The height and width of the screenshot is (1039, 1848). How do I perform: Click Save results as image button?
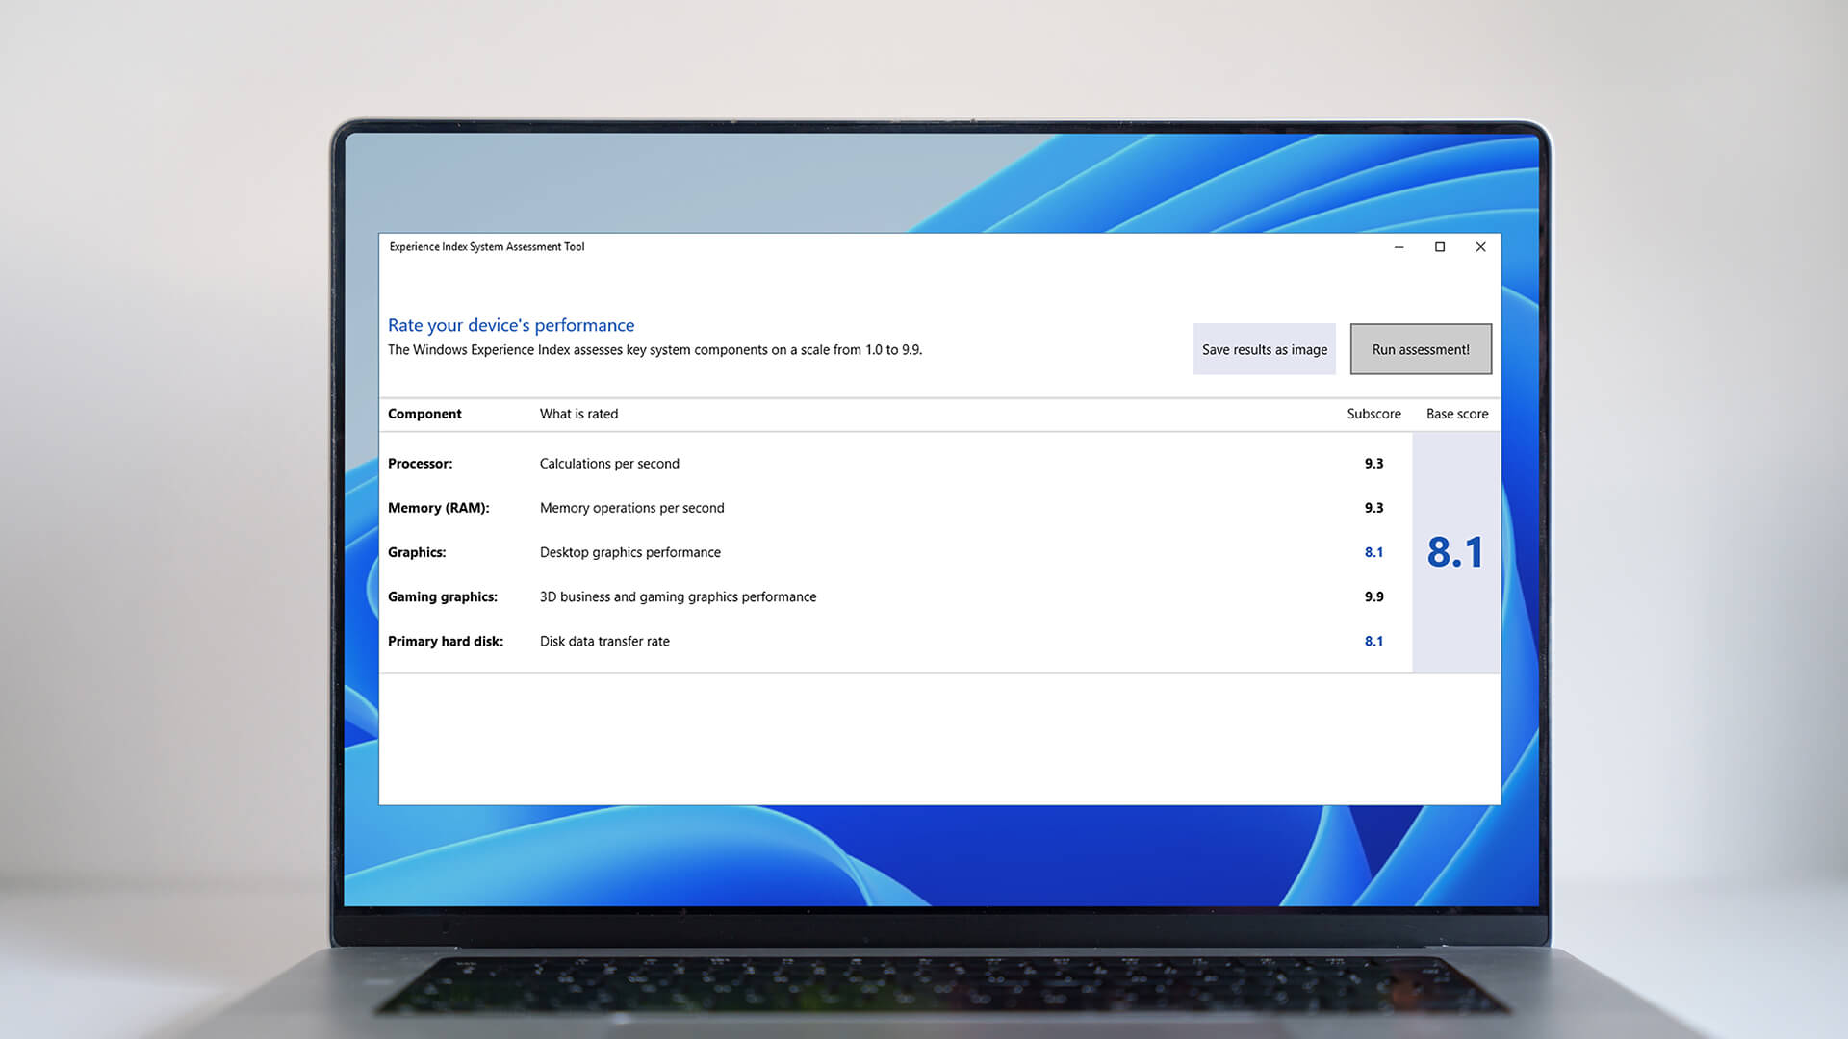click(1265, 349)
